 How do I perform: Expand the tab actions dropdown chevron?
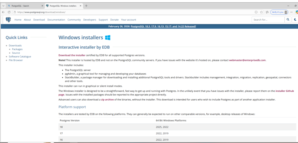(3, 6)
